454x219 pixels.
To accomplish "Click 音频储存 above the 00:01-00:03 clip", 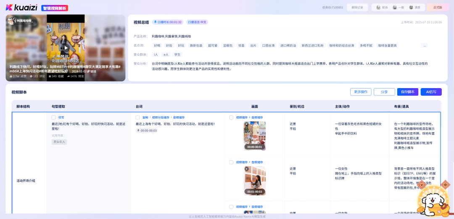I will pyautogui.click(x=257, y=162).
